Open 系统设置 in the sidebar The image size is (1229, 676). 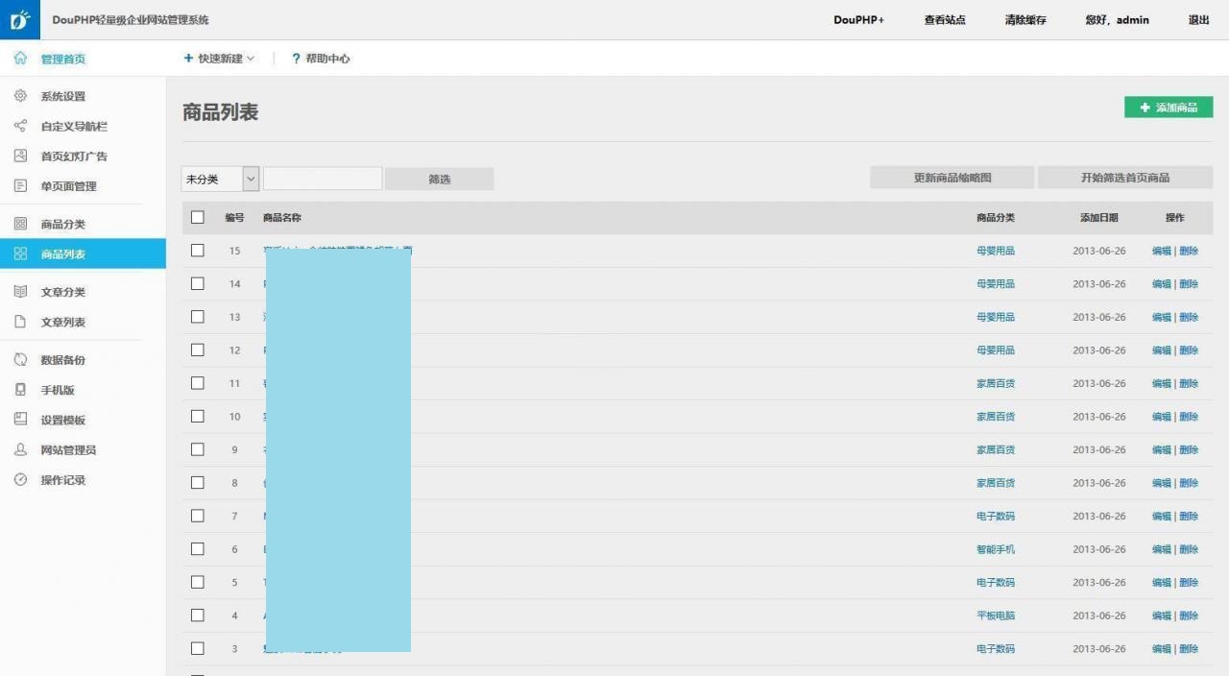[63, 96]
